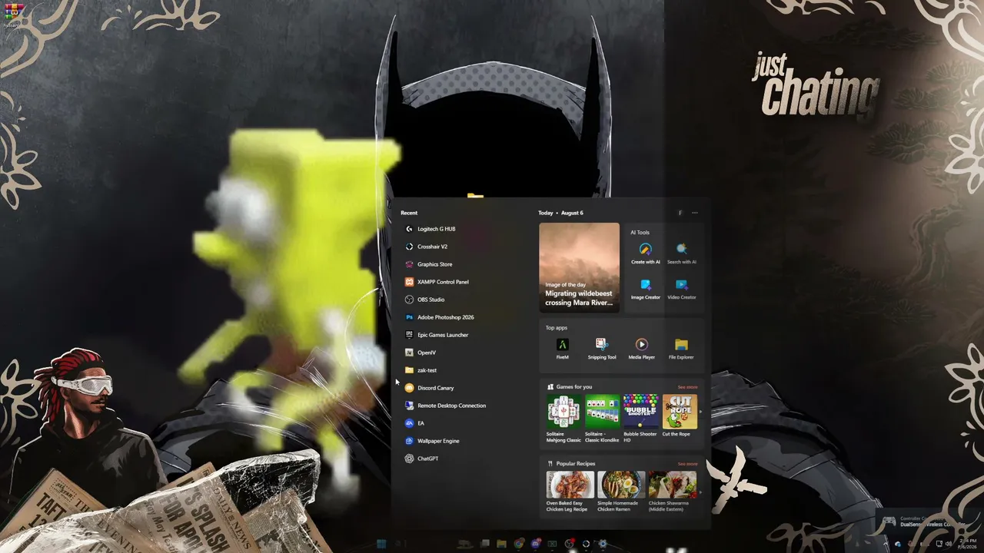Open Google Chrome on the taskbar
984x553 pixels.
pos(519,544)
